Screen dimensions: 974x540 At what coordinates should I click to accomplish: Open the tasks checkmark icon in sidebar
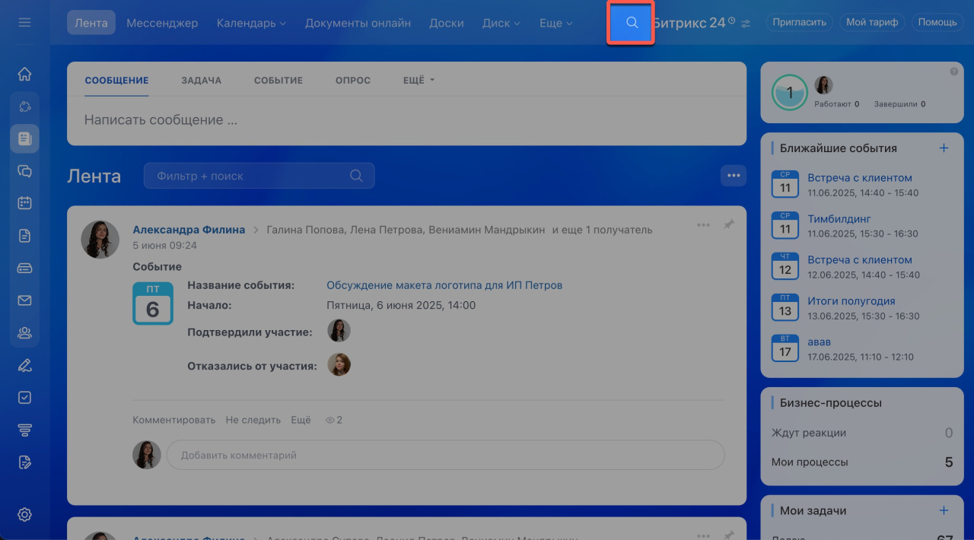(x=24, y=397)
